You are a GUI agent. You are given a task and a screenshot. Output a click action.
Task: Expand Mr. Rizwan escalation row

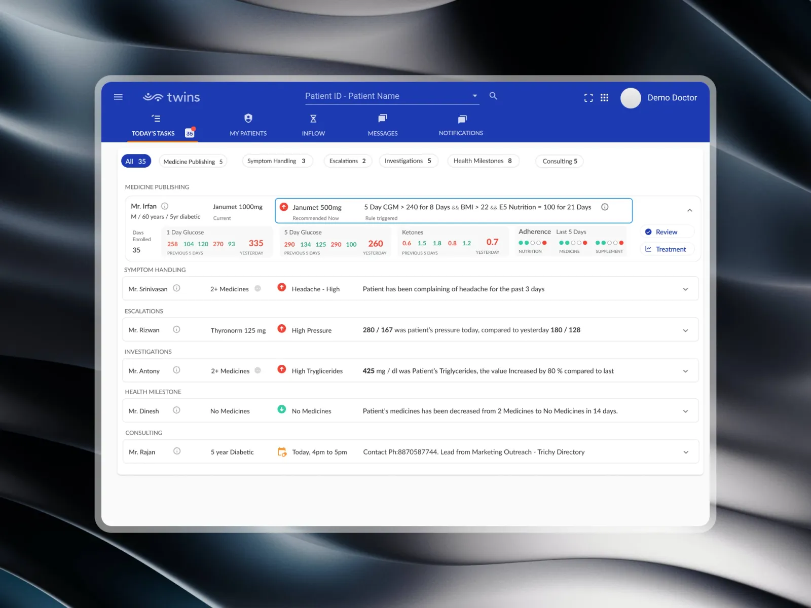(x=685, y=330)
